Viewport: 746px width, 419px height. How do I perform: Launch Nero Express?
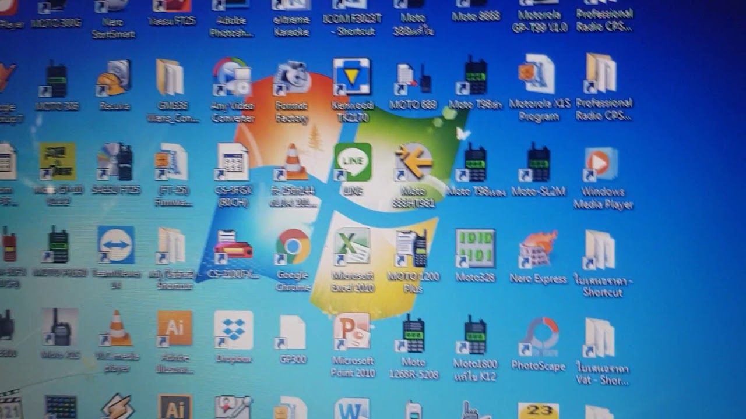pyautogui.click(x=537, y=250)
